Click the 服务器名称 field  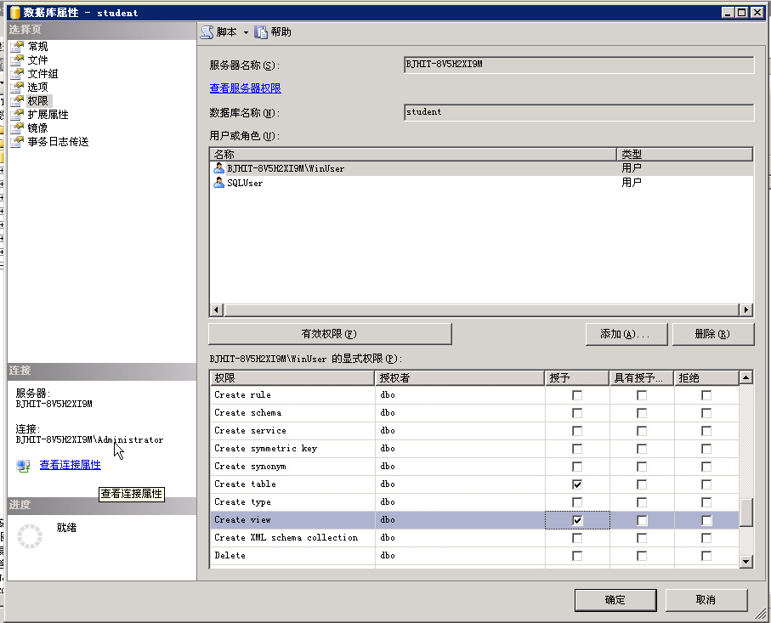click(x=579, y=65)
